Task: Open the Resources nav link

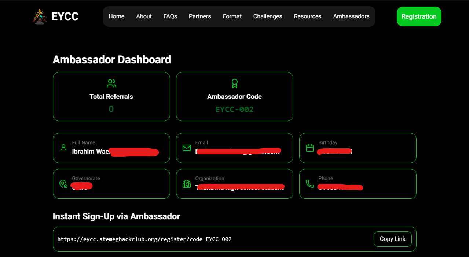Action: coord(308,16)
